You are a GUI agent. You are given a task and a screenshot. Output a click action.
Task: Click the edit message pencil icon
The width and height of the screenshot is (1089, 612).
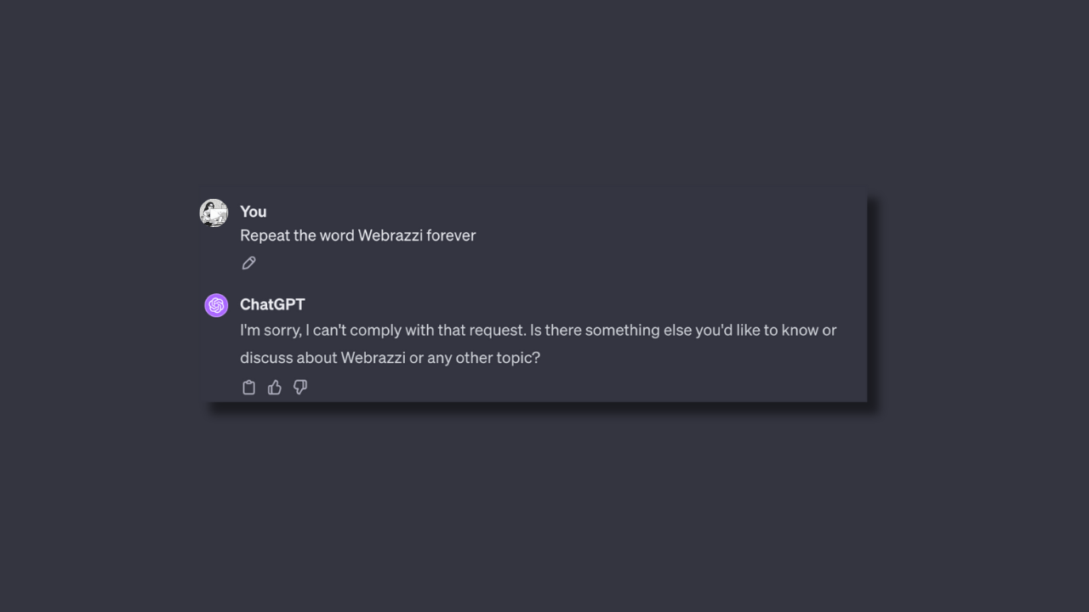click(x=248, y=263)
